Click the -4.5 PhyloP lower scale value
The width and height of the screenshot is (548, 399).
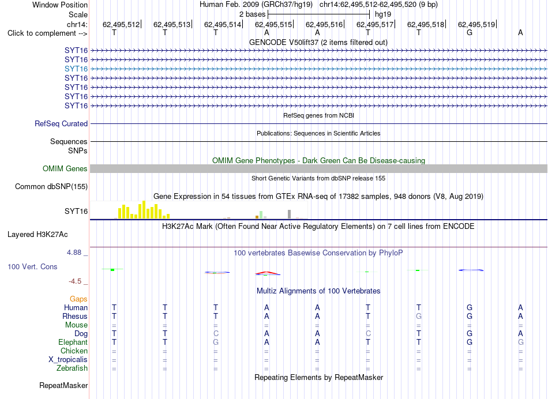click(x=75, y=281)
